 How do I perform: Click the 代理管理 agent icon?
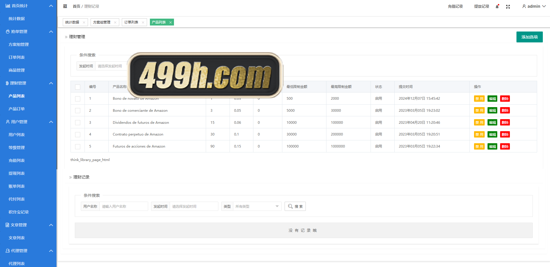pyautogui.click(x=8, y=251)
